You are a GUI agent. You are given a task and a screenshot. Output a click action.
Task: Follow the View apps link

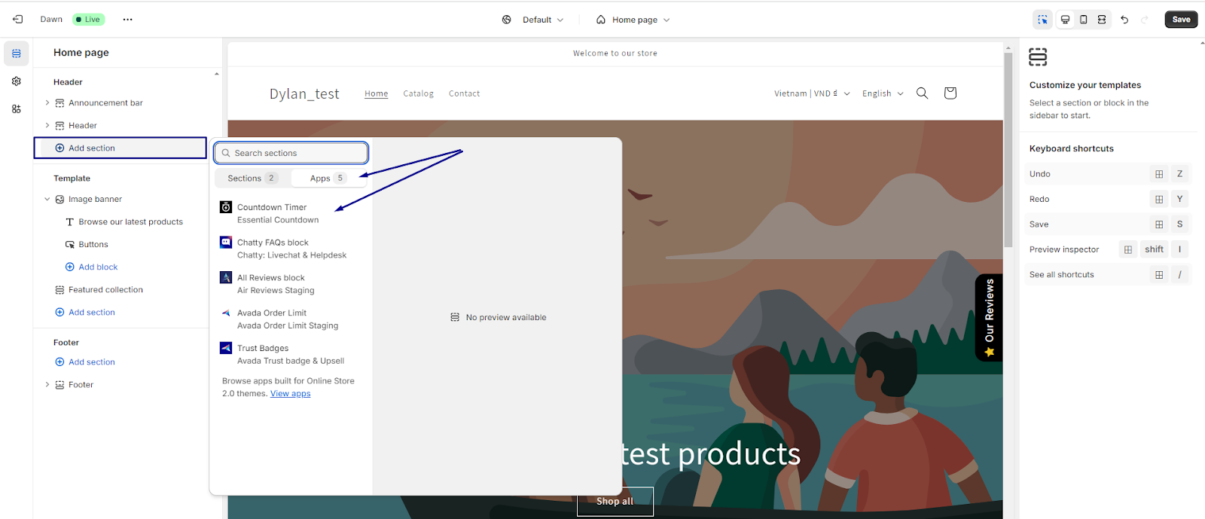tap(290, 394)
